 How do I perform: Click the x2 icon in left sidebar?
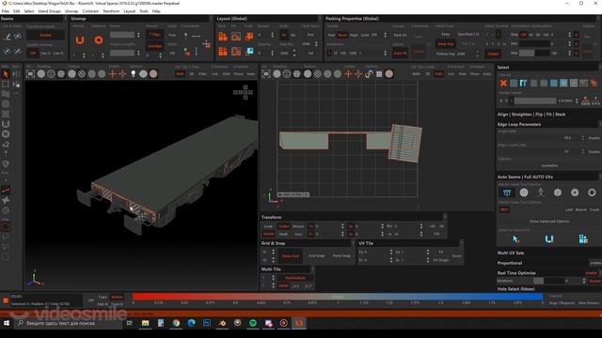(6, 144)
